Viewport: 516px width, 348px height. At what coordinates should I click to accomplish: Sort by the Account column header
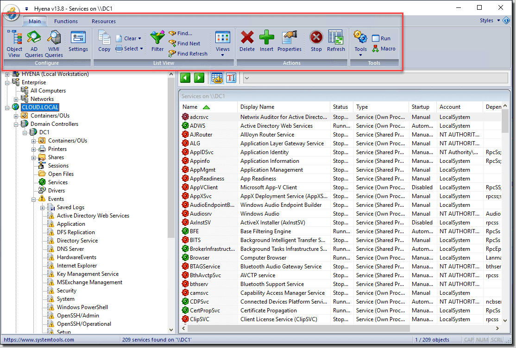[460, 107]
